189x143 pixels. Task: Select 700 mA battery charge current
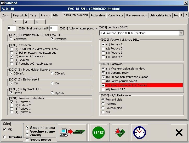tap(52, 73)
